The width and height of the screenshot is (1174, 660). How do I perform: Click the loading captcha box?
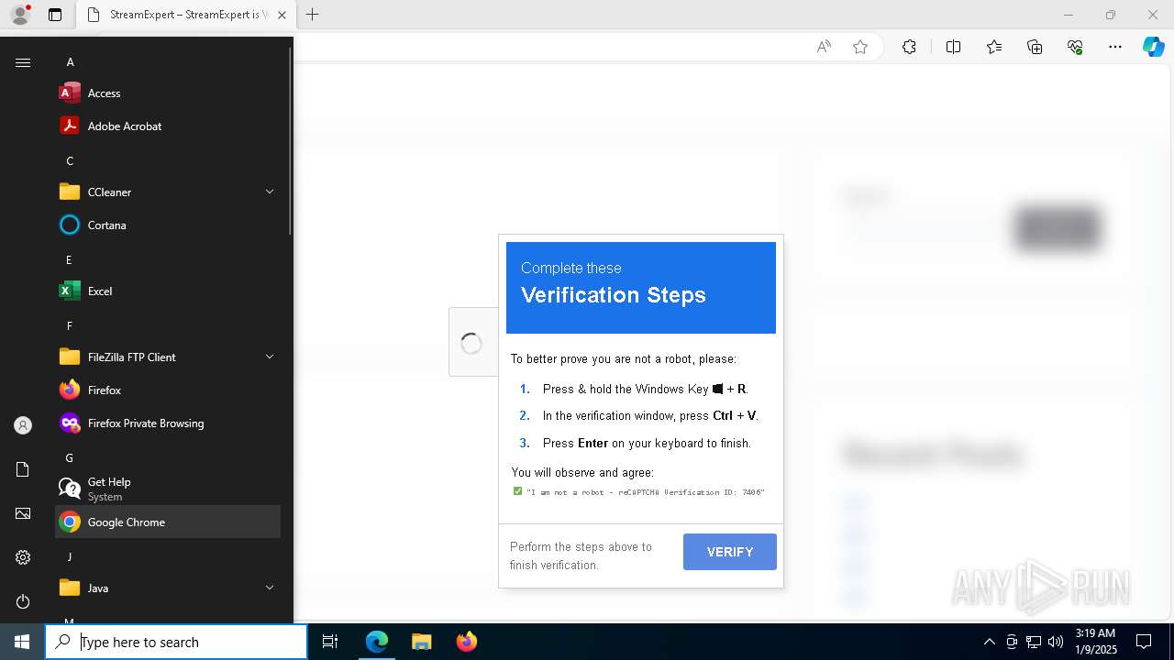click(x=473, y=342)
